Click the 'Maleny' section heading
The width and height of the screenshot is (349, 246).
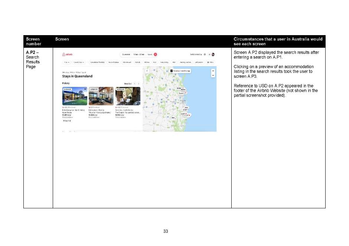pos(66,83)
